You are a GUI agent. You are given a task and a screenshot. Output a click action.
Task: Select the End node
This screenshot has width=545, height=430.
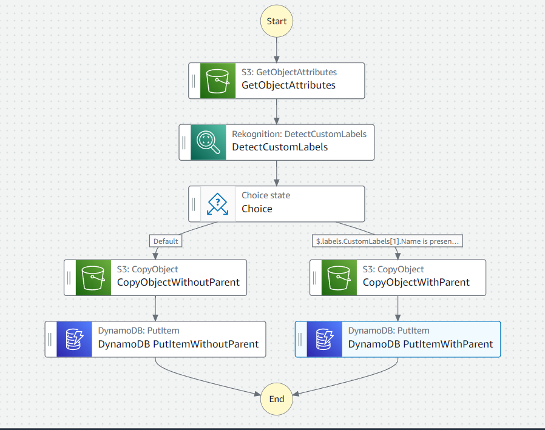point(277,399)
